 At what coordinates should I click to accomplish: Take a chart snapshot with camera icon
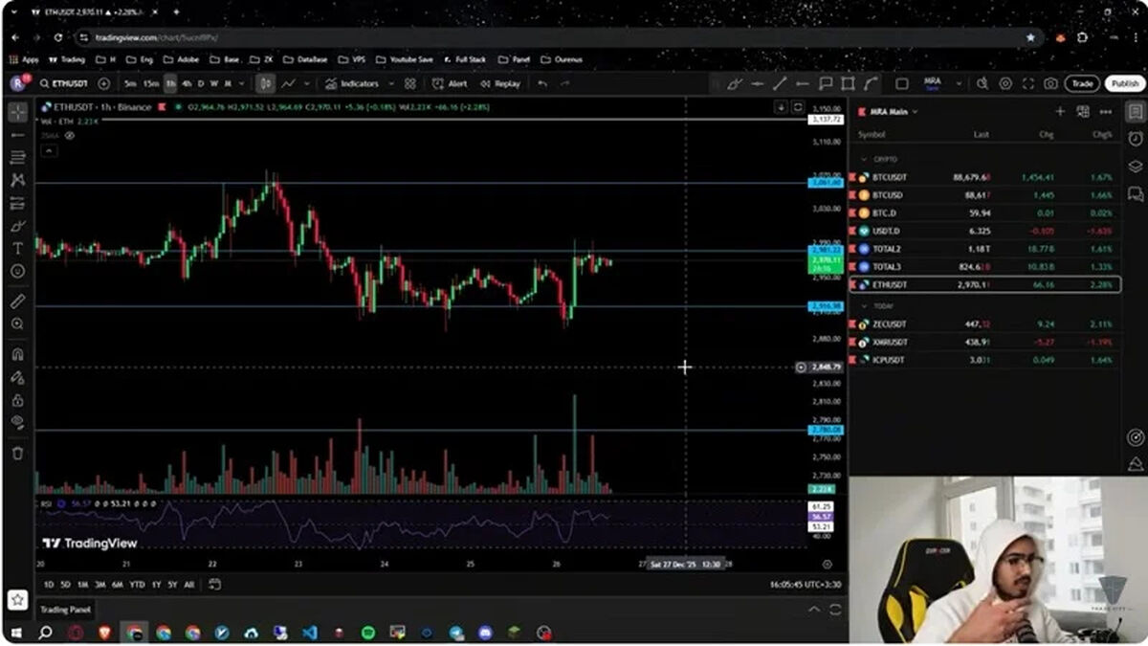coord(1051,83)
